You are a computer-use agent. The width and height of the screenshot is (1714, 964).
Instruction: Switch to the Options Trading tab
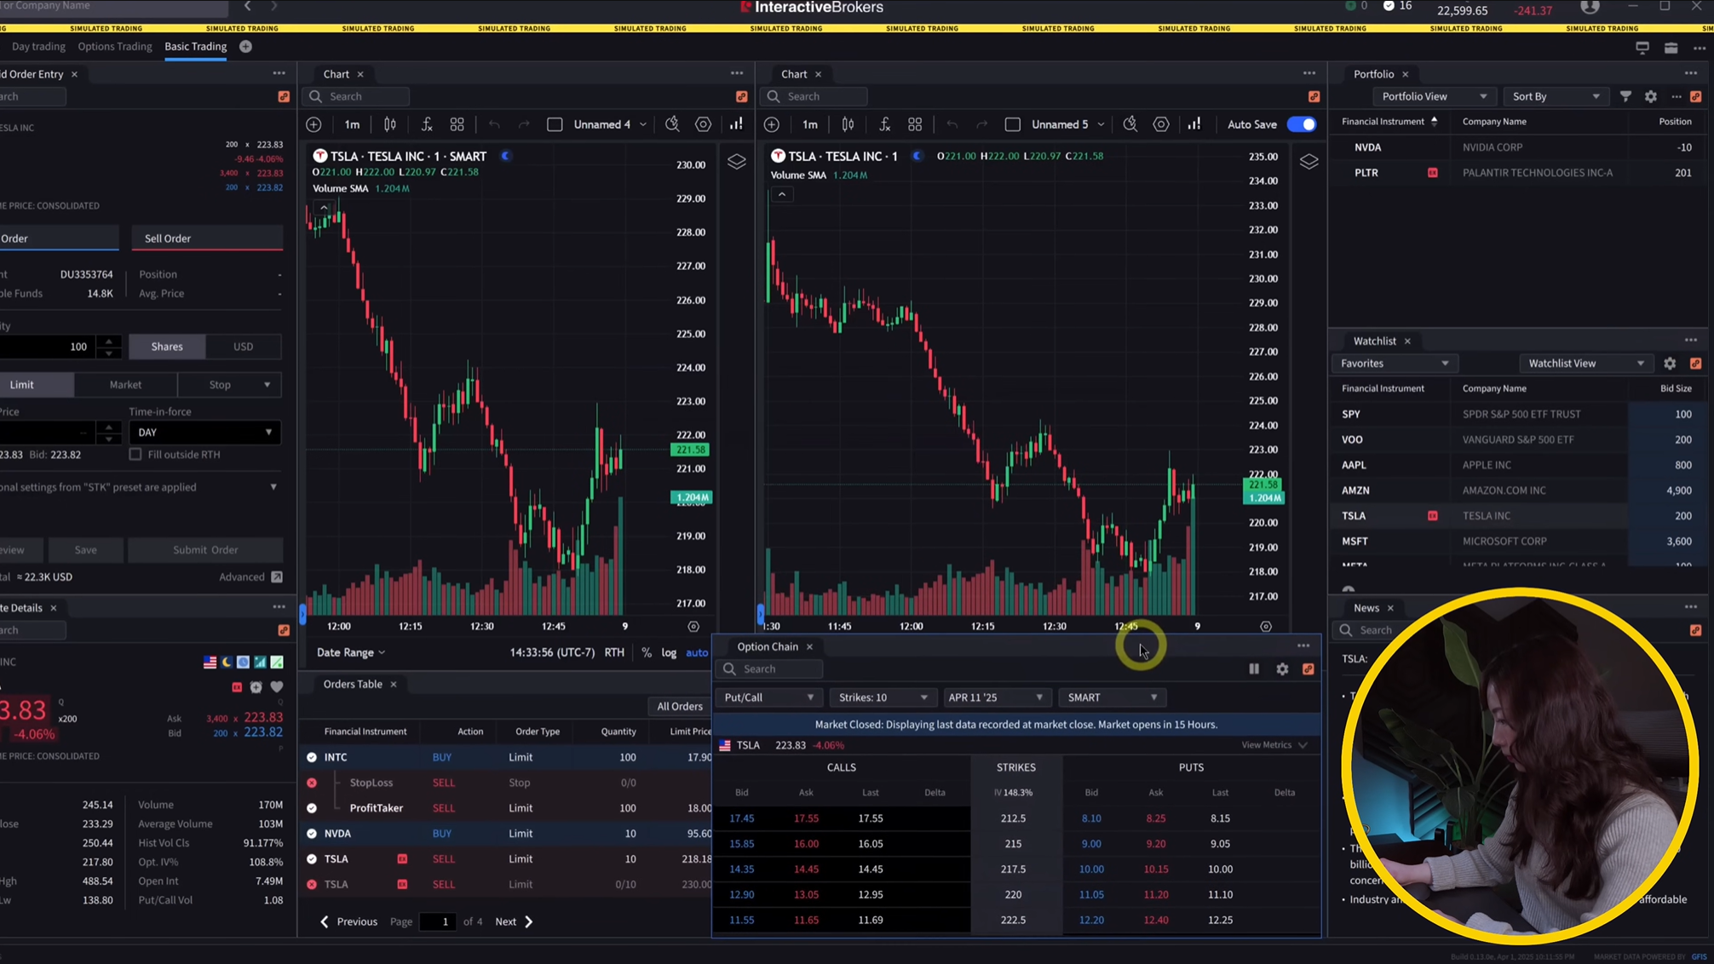click(114, 47)
